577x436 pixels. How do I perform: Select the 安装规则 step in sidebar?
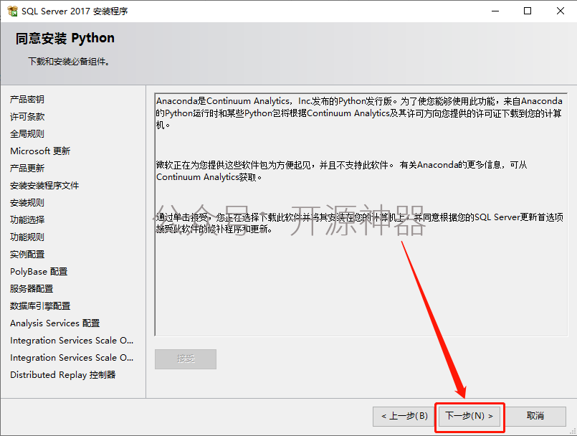tap(27, 202)
